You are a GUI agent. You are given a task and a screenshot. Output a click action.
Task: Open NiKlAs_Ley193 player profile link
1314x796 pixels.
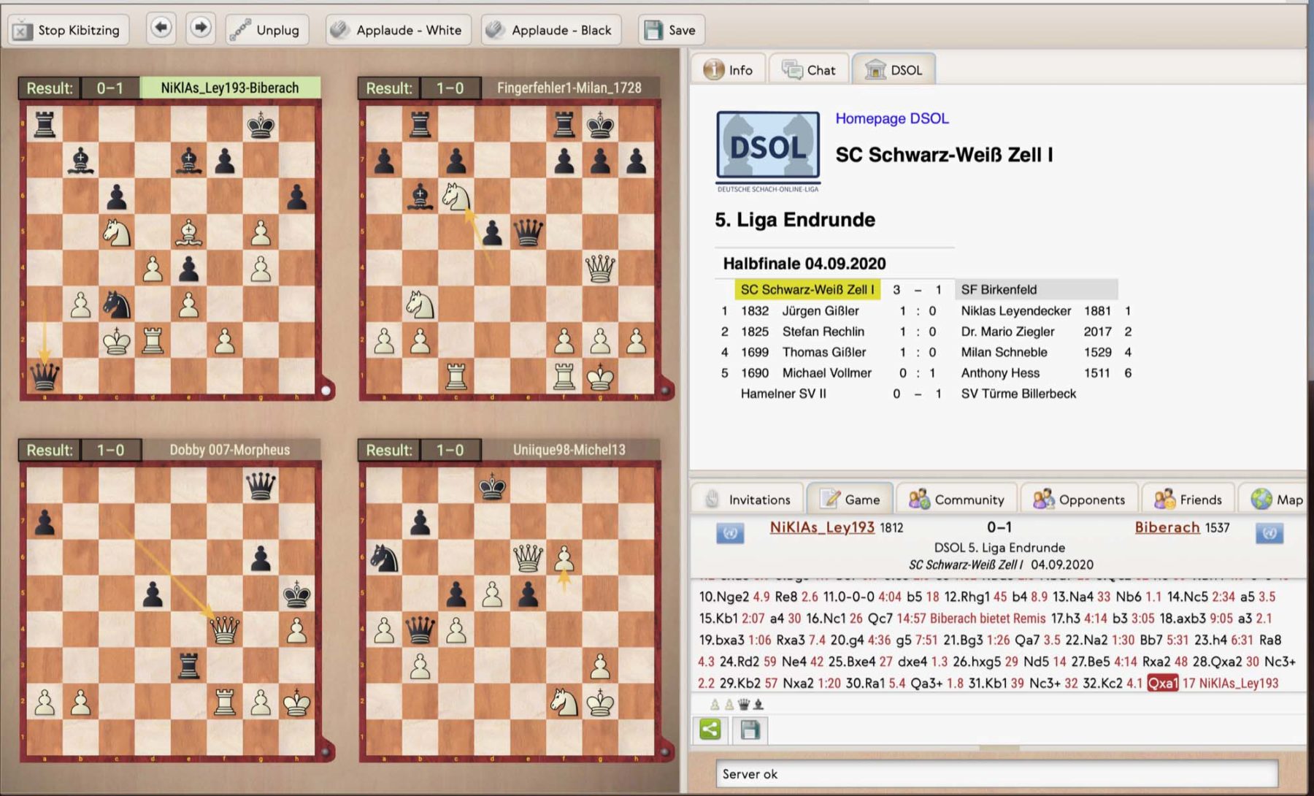pyautogui.click(x=821, y=527)
